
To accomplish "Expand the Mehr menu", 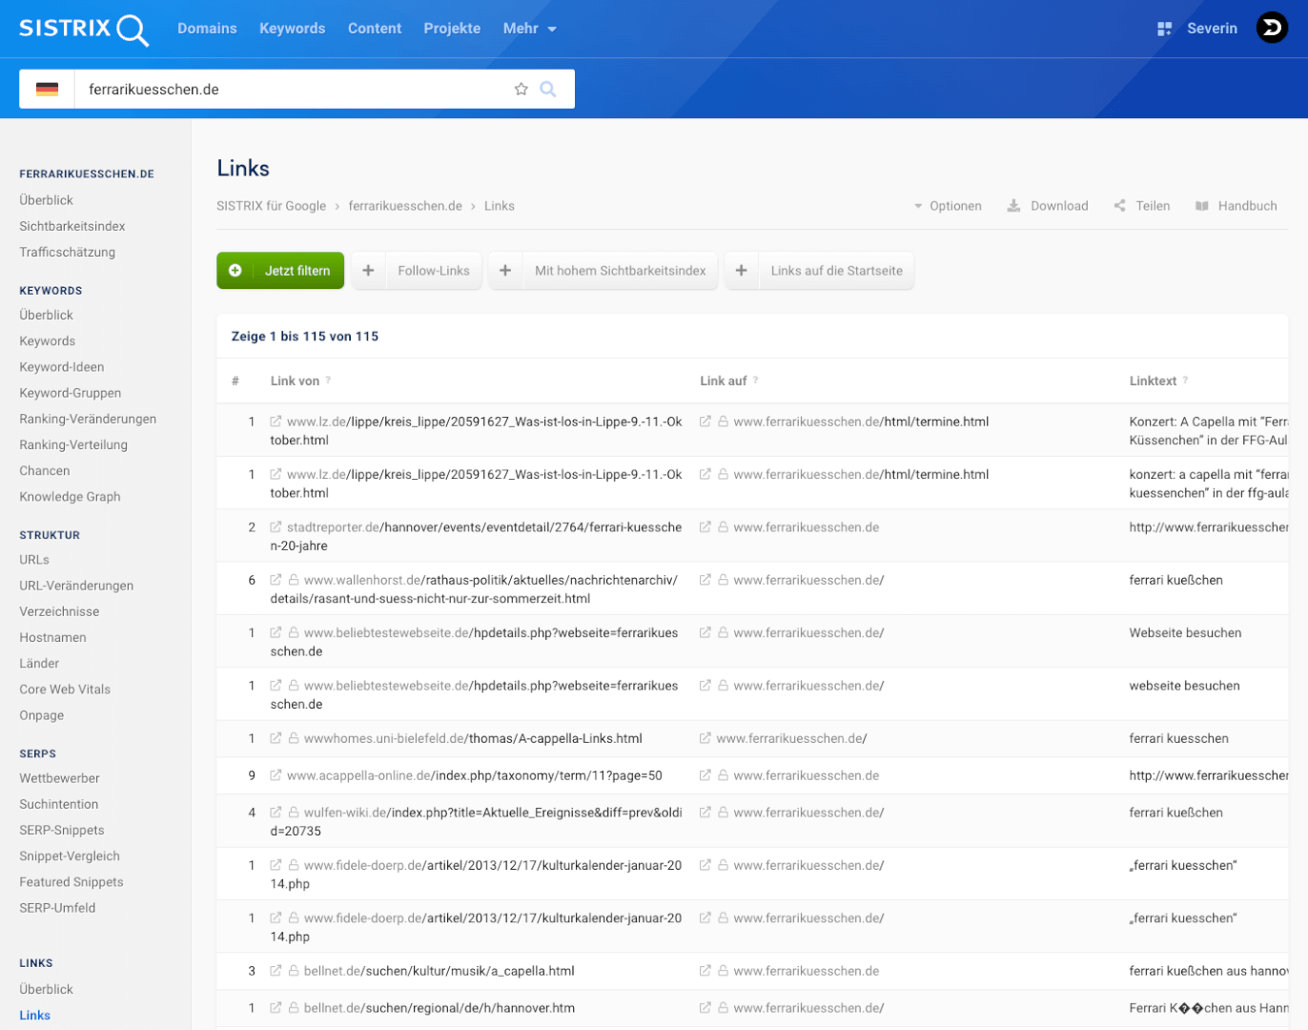I will point(529,29).
